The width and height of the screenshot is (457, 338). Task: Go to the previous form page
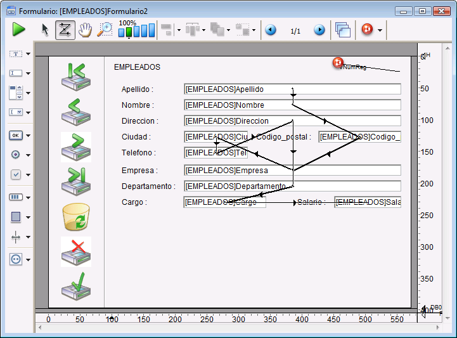(x=271, y=30)
